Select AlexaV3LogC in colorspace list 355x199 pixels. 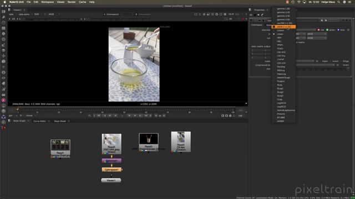click(x=283, y=77)
